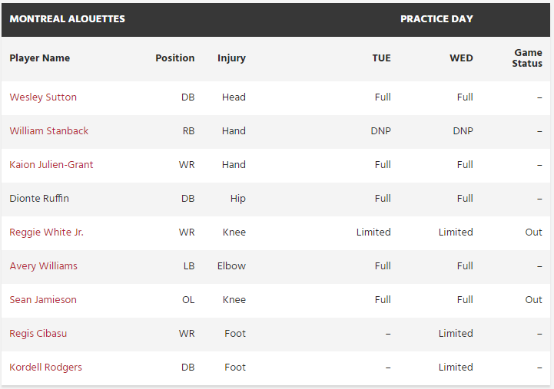Viewport: 554px width, 389px height.
Task: Click Sean Jamieson's Out status cell
Action: point(533,300)
